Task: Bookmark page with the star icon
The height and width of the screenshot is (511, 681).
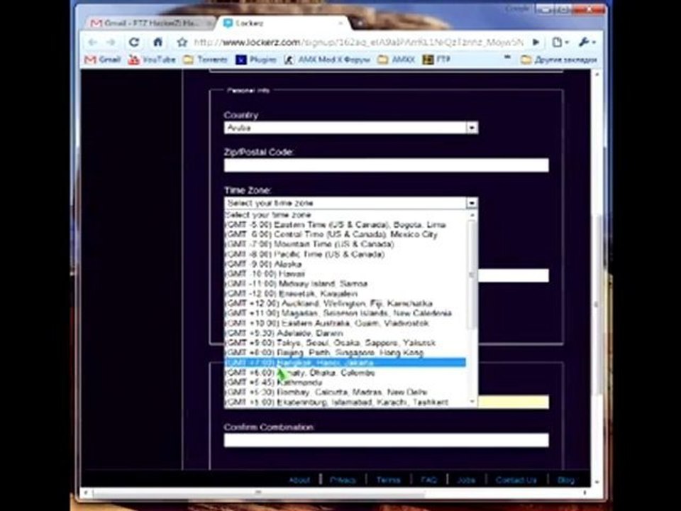Action: [x=182, y=42]
